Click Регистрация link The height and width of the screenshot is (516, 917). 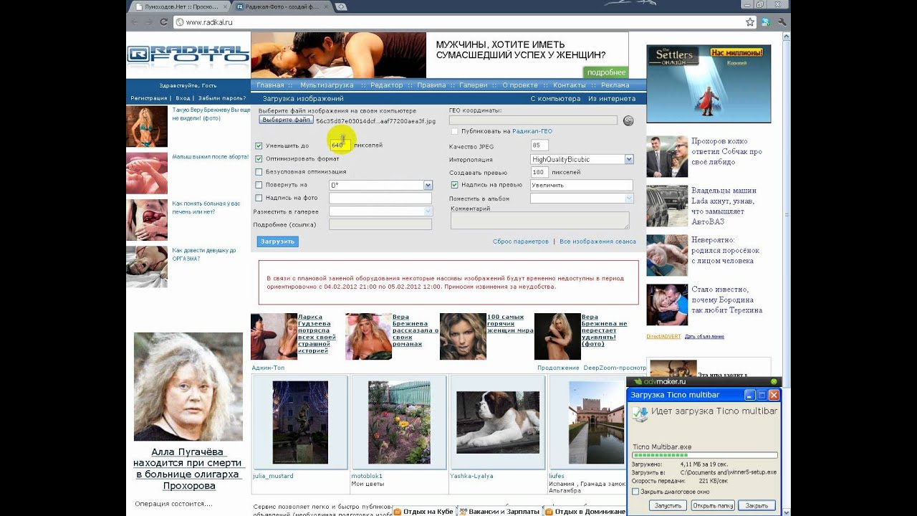point(148,98)
